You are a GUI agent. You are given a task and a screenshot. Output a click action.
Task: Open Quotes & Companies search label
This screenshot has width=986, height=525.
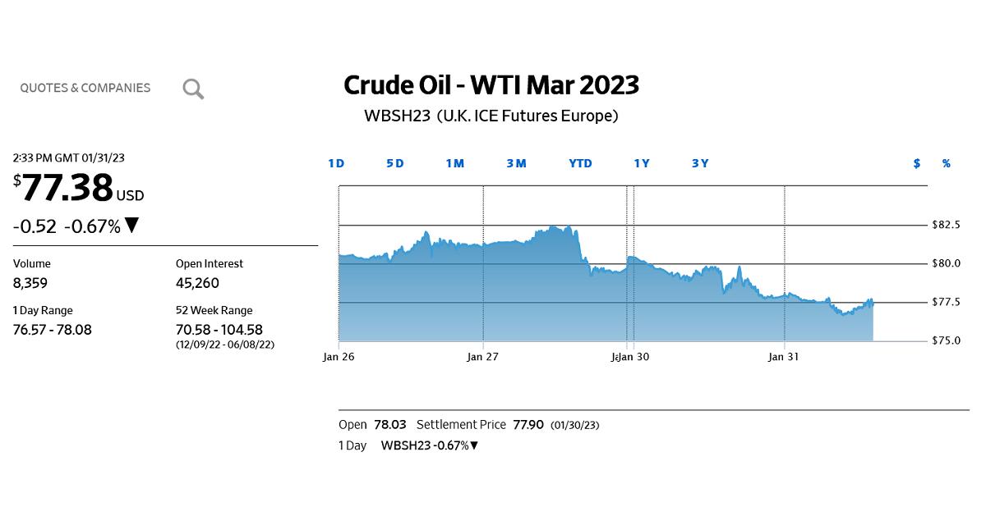point(85,88)
